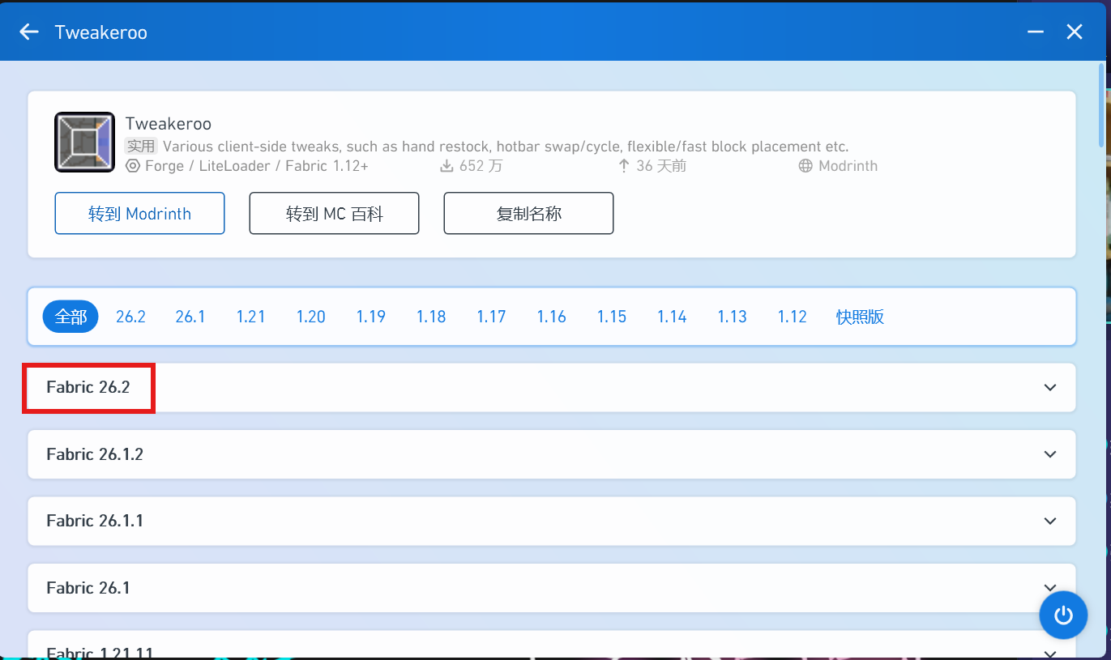The width and height of the screenshot is (1111, 660).
Task: Click the Tweakeroo title in header bar
Action: pyautogui.click(x=100, y=32)
